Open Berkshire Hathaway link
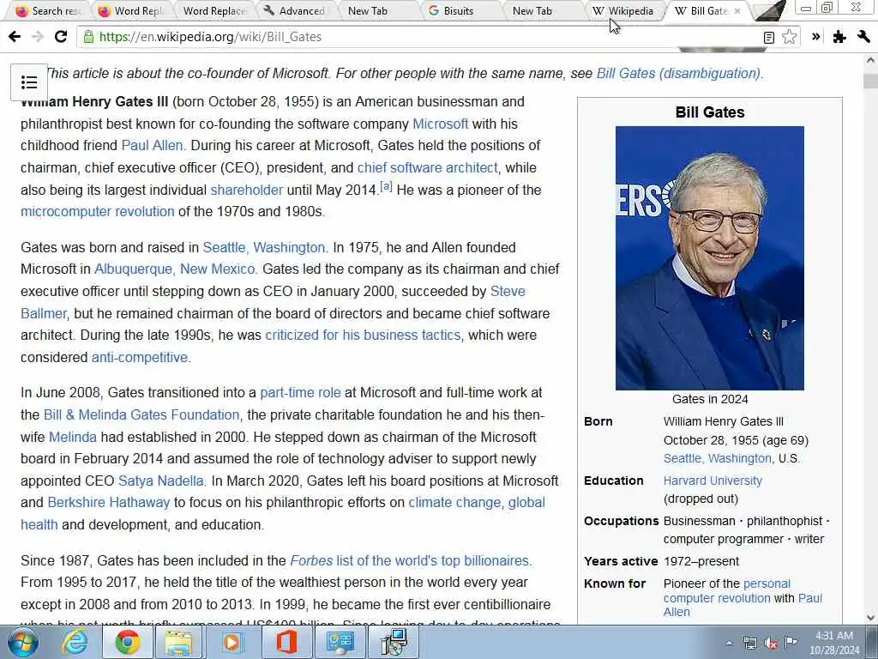This screenshot has height=659, width=878. point(109,503)
